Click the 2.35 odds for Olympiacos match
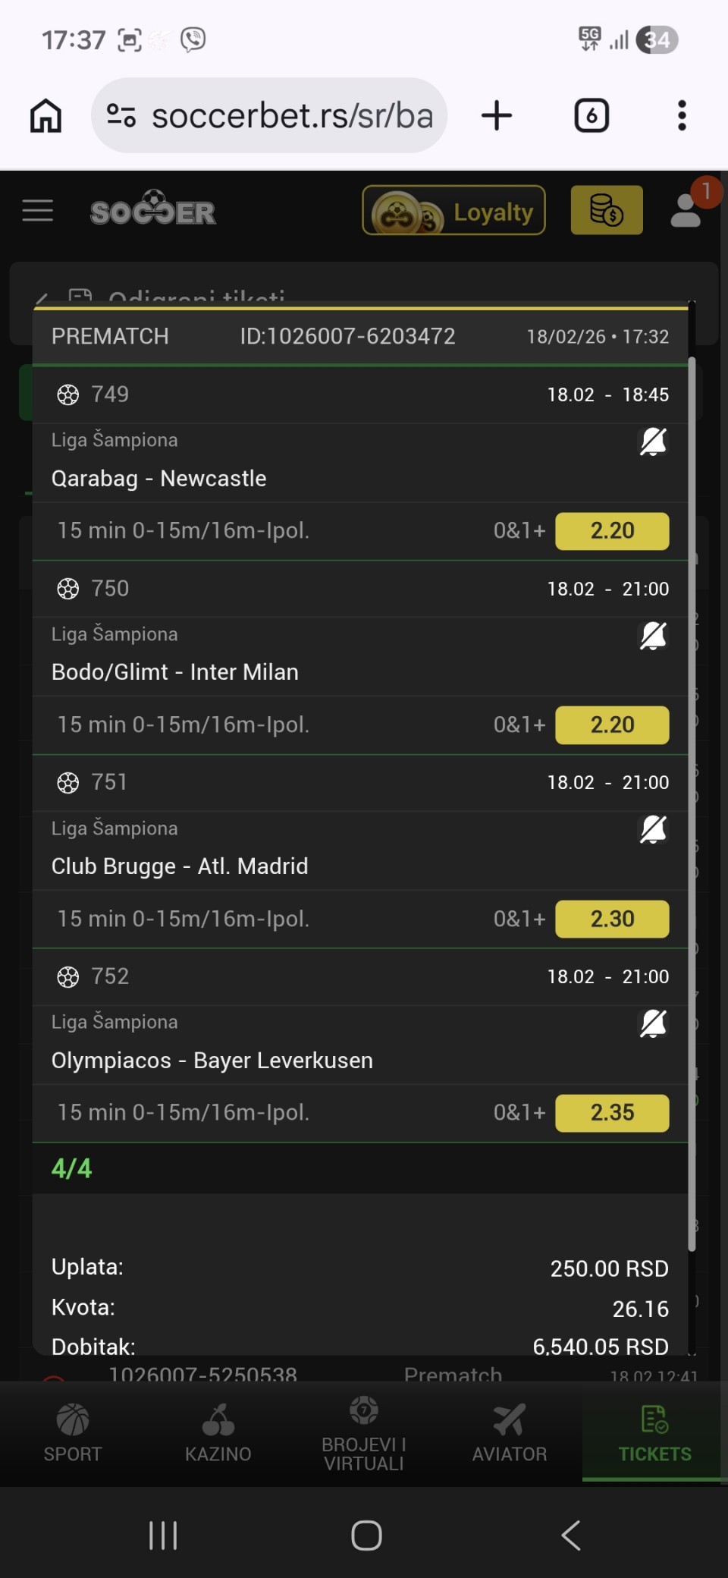728x1578 pixels. coord(612,1113)
